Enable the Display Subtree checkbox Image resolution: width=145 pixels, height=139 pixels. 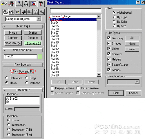(52, 88)
